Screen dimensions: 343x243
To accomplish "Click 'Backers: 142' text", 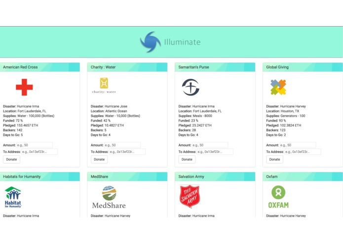I will [x=13, y=130].
